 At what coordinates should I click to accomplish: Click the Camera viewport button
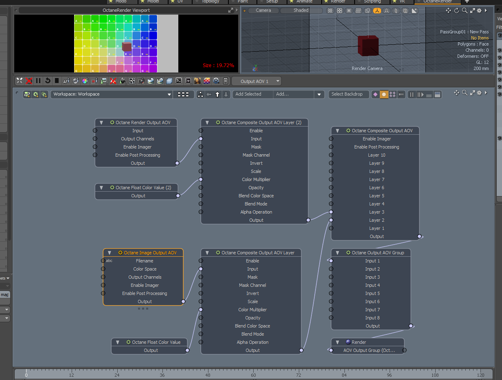point(263,11)
